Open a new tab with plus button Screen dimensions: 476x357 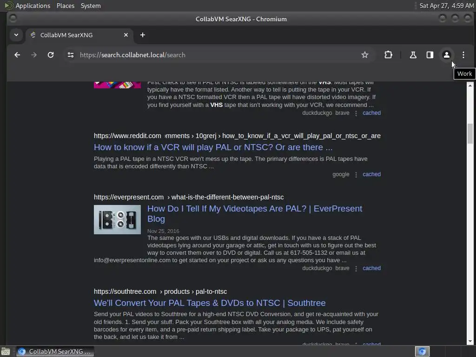point(143,35)
